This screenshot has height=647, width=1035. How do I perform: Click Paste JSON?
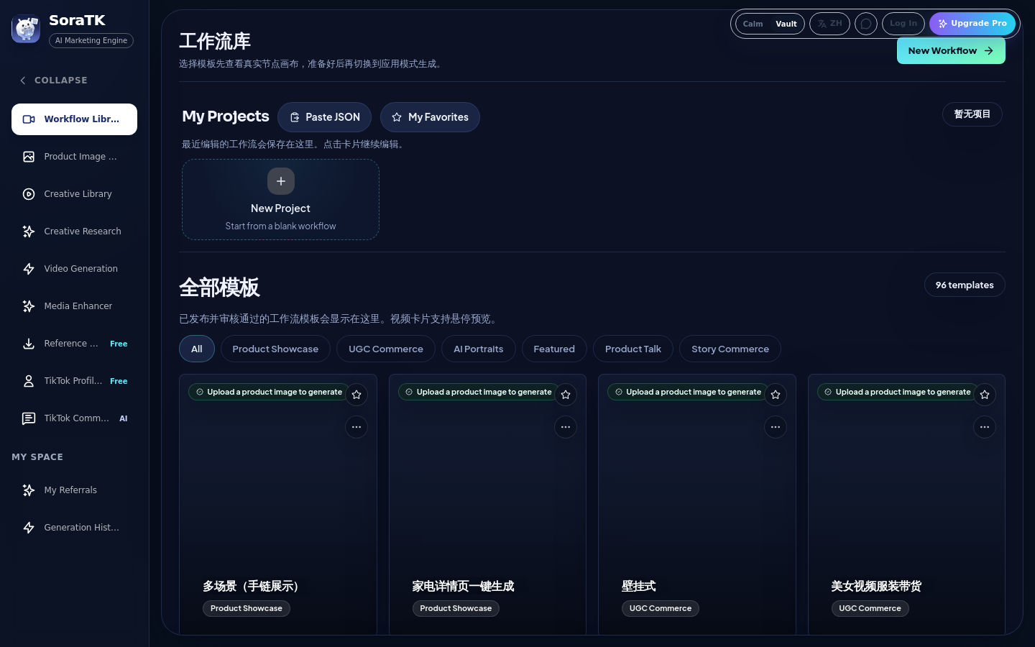[324, 117]
